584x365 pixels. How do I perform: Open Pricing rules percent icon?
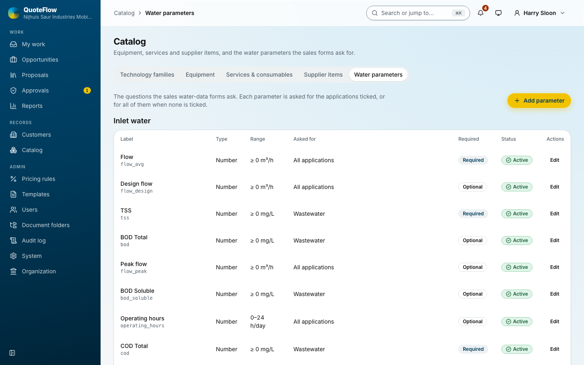tap(13, 179)
